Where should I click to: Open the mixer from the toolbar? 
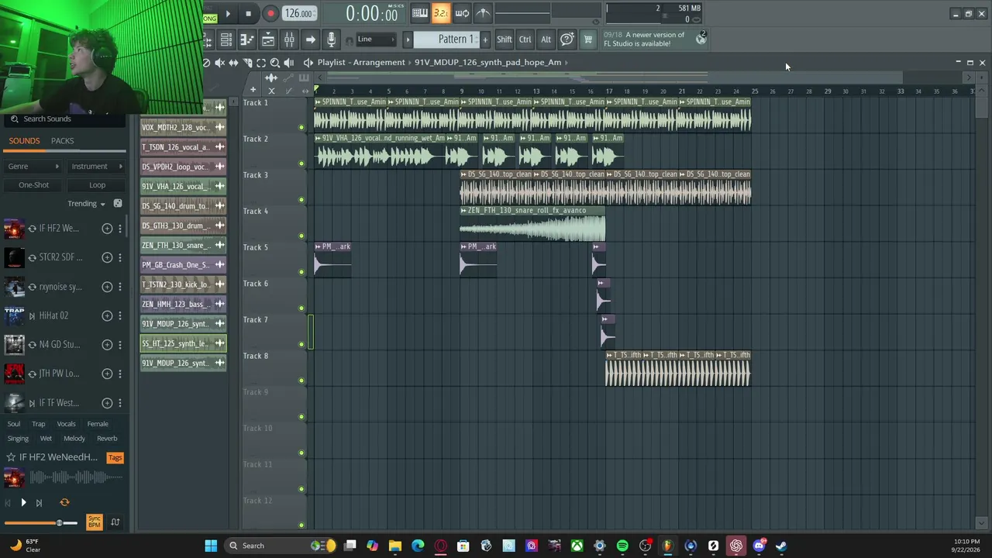pyautogui.click(x=288, y=40)
